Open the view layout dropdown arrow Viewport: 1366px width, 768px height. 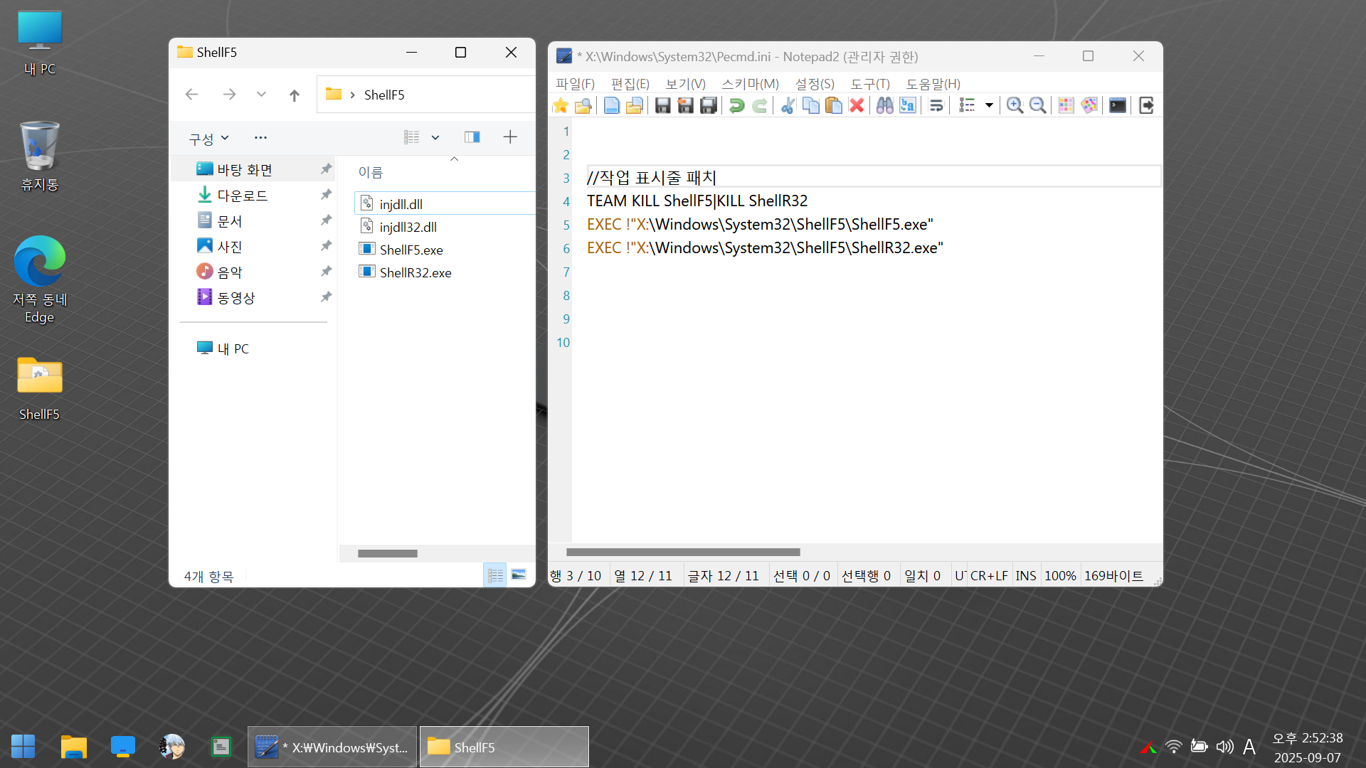435,137
